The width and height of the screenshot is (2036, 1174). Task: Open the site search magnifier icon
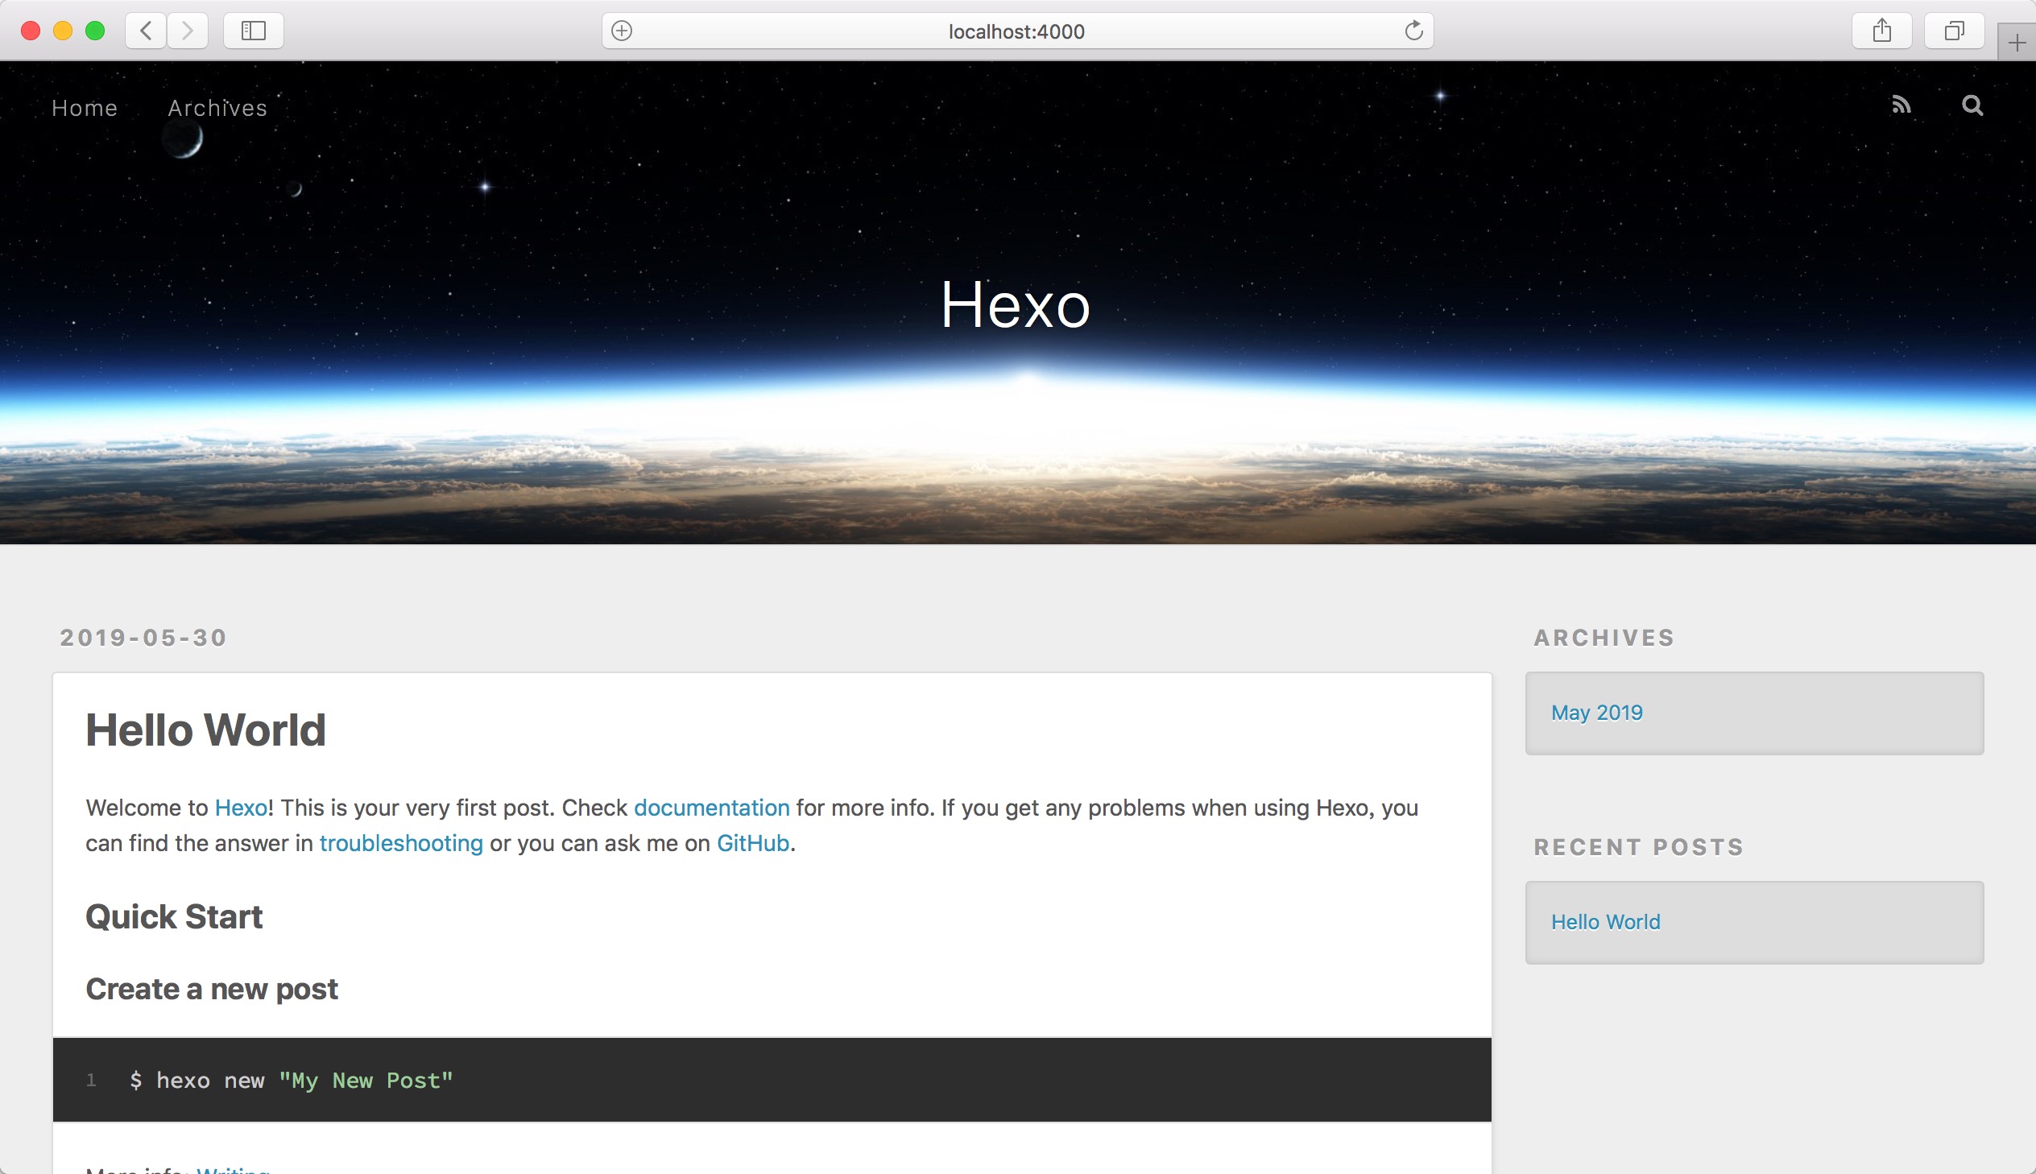tap(1972, 105)
